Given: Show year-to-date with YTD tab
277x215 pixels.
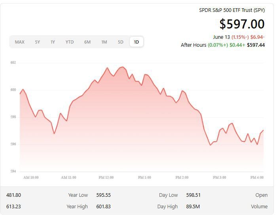Looking at the screenshot, I should (x=70, y=42).
